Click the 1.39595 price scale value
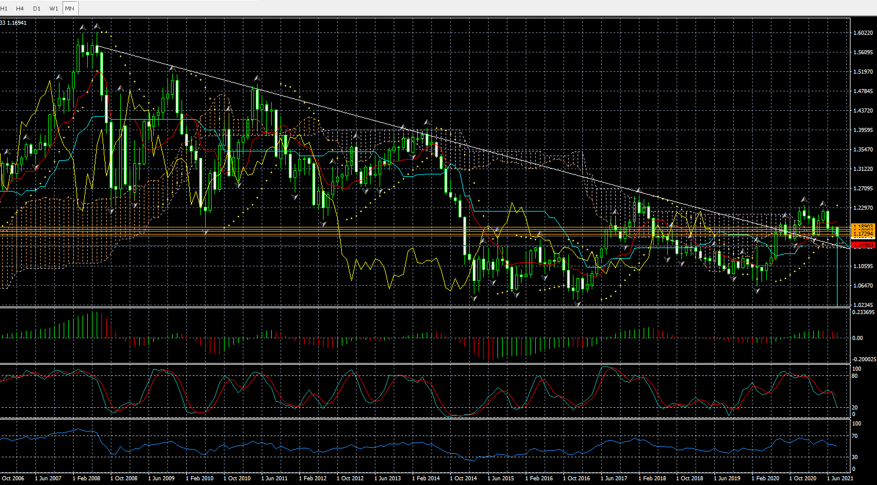This screenshot has height=485, width=877. (x=863, y=130)
